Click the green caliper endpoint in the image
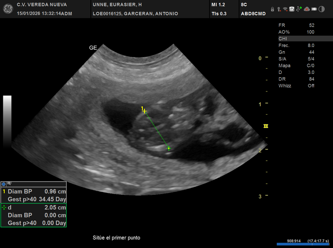 (169, 148)
